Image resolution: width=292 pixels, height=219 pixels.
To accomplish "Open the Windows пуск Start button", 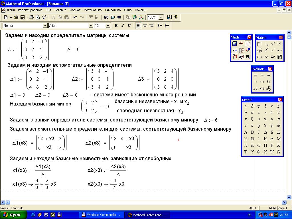I will (13, 215).
